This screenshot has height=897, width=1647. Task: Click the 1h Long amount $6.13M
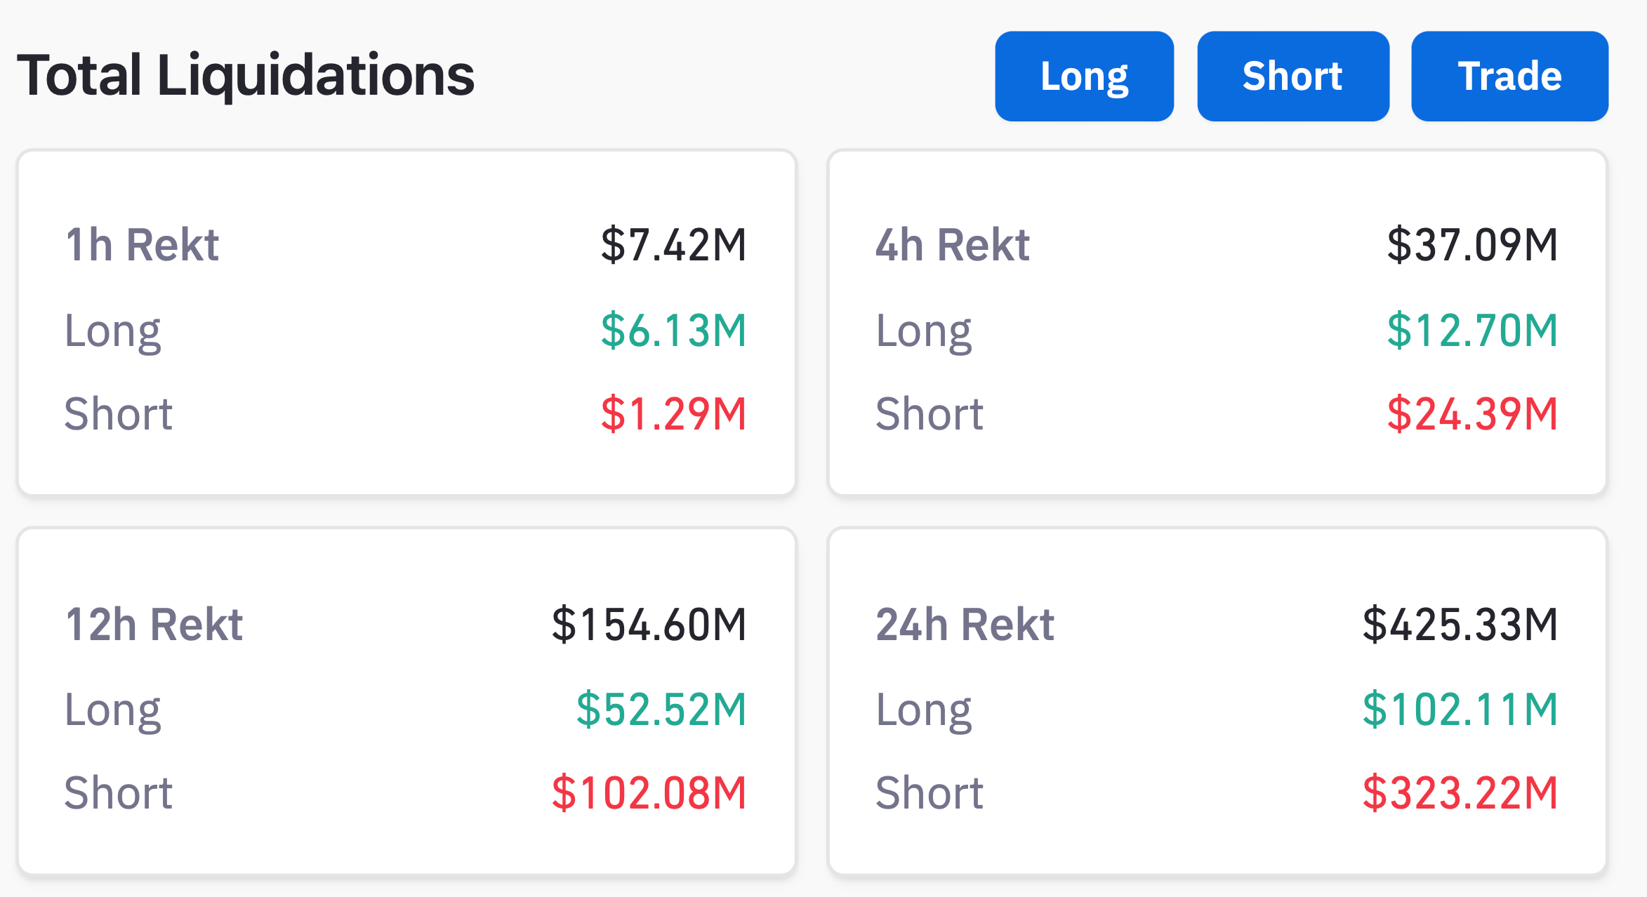673,330
